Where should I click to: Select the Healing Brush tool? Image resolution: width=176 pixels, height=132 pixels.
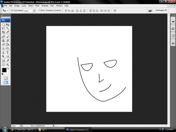[3, 37]
